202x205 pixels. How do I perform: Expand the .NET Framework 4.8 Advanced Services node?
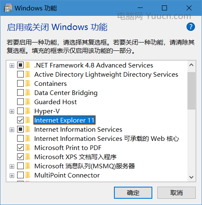pos(12,65)
